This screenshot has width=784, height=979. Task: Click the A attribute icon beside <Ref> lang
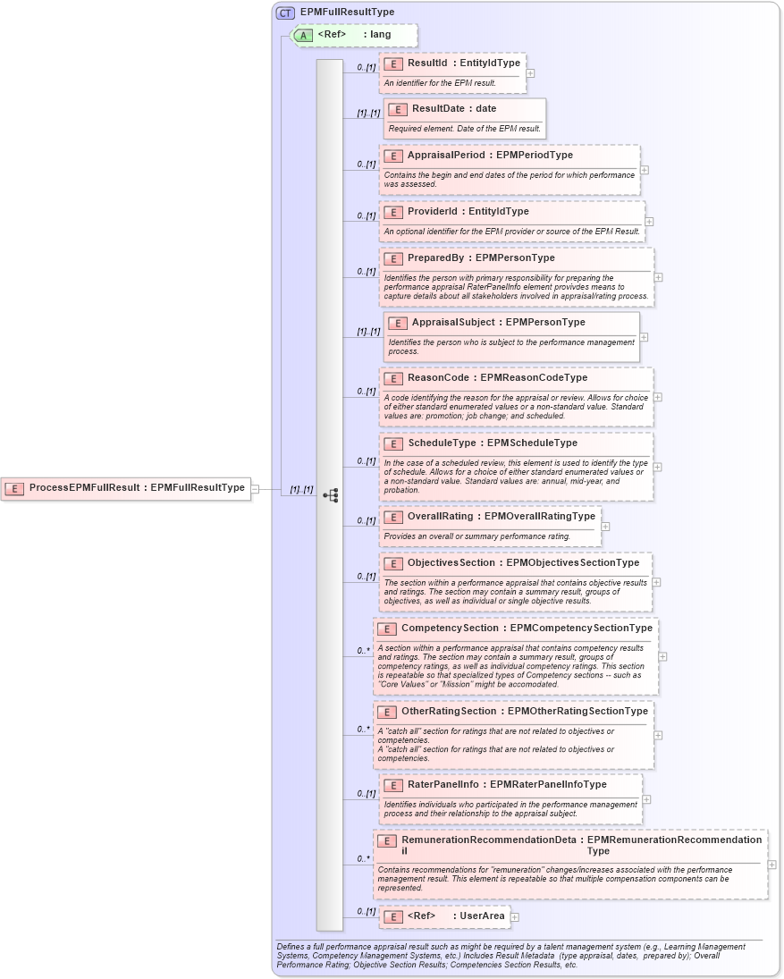(305, 35)
